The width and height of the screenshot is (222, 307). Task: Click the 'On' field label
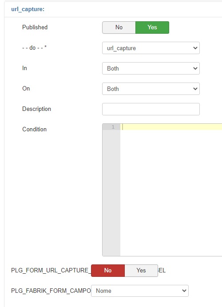click(x=26, y=88)
